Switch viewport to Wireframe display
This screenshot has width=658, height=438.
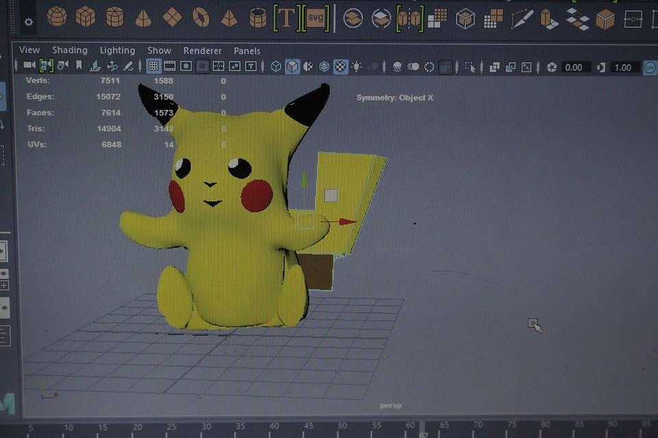(276, 66)
